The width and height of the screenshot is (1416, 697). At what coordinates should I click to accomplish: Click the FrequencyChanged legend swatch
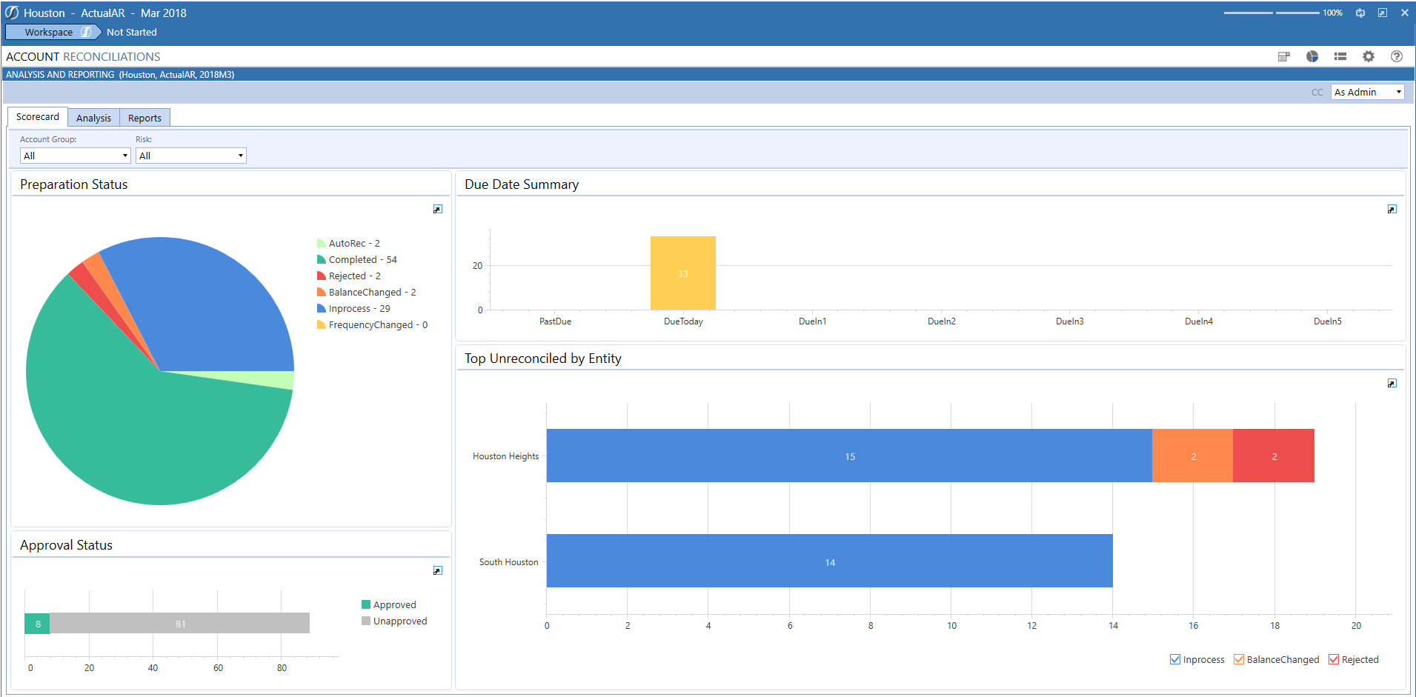click(x=322, y=324)
